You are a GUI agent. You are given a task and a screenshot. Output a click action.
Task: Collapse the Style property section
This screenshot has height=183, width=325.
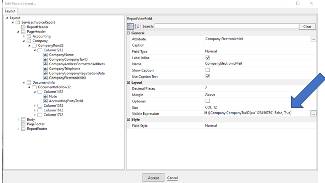click(x=128, y=119)
